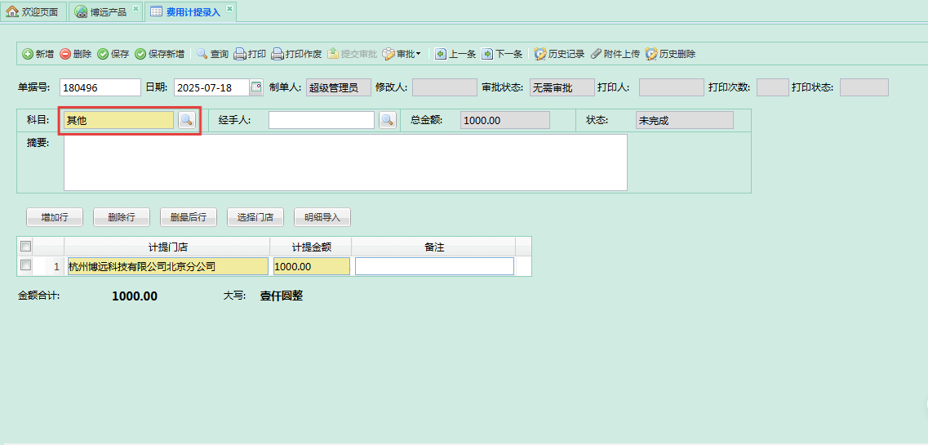The width and height of the screenshot is (928, 445).
Task: Click the empty 修改人 field
Action: [x=445, y=87]
